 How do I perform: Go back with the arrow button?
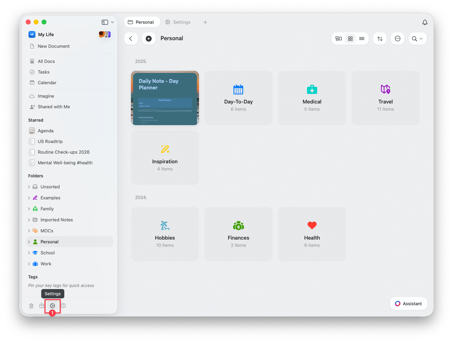coord(131,38)
